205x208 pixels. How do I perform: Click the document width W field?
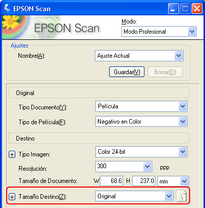tap(111, 181)
